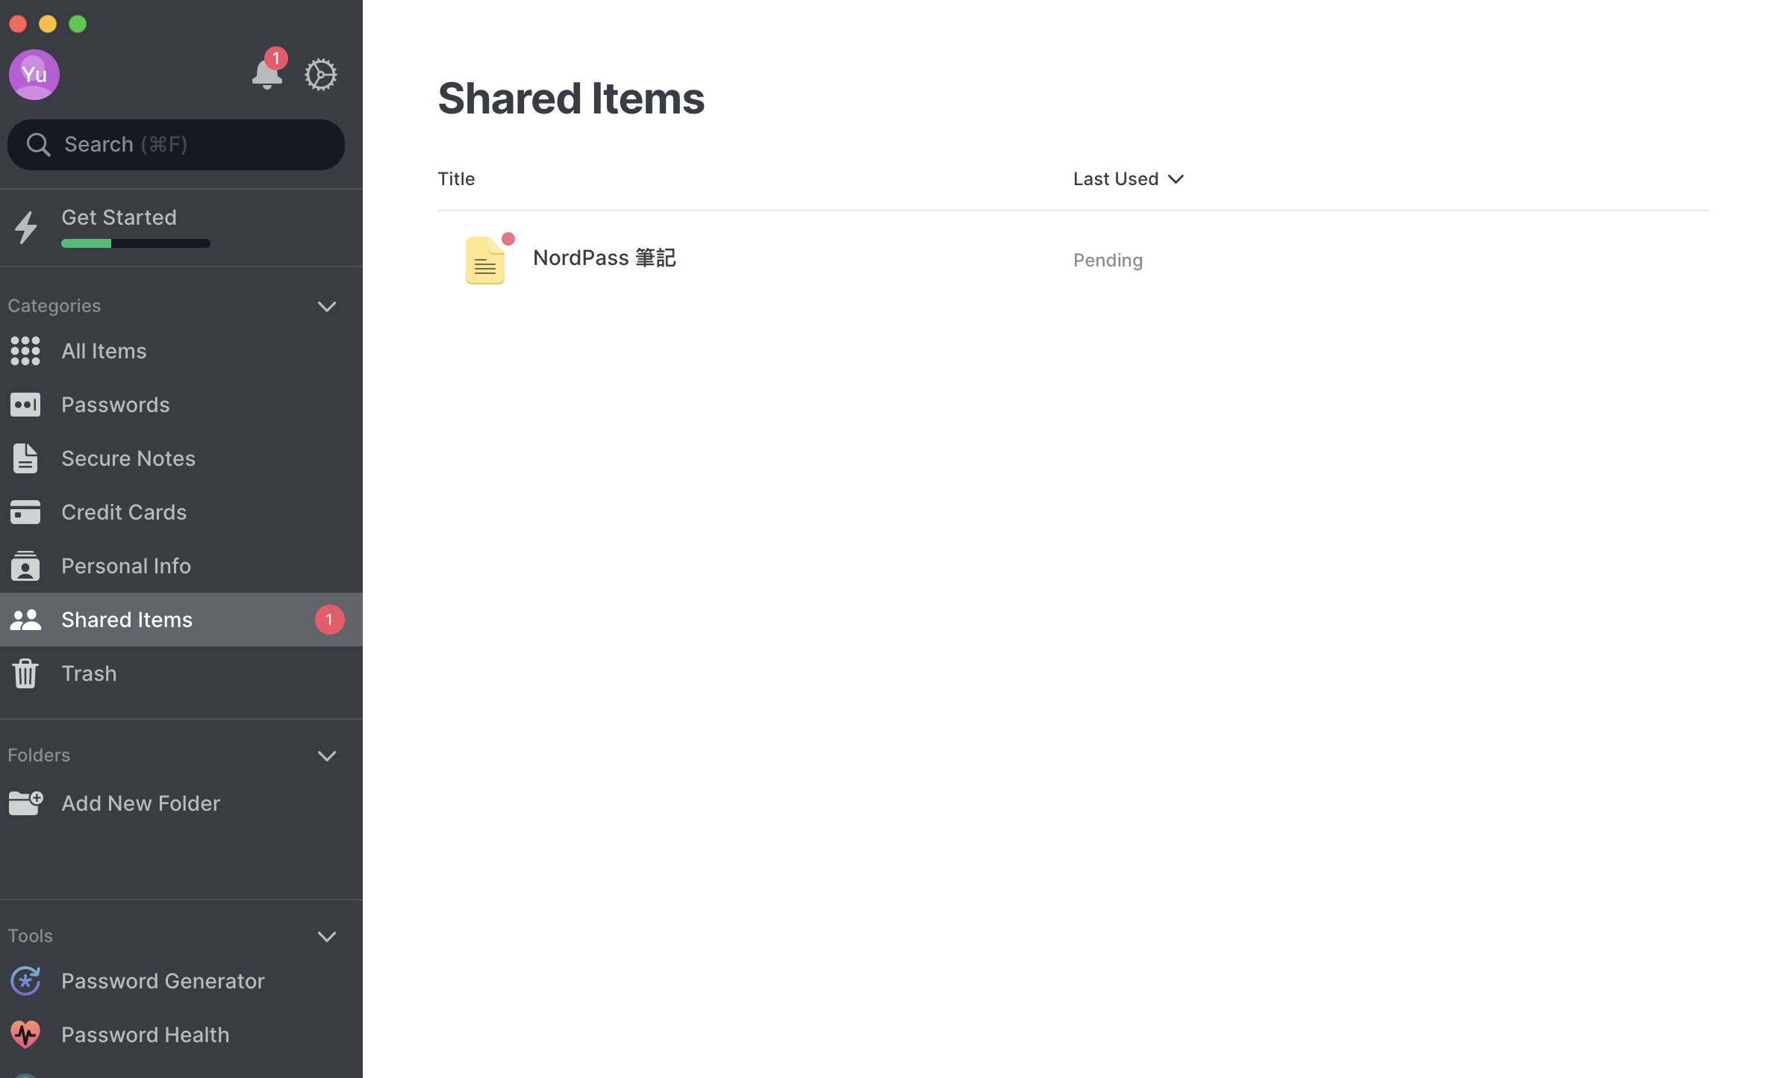Open settings via the gear icon
The width and height of the screenshot is (1766, 1078).
321,75
